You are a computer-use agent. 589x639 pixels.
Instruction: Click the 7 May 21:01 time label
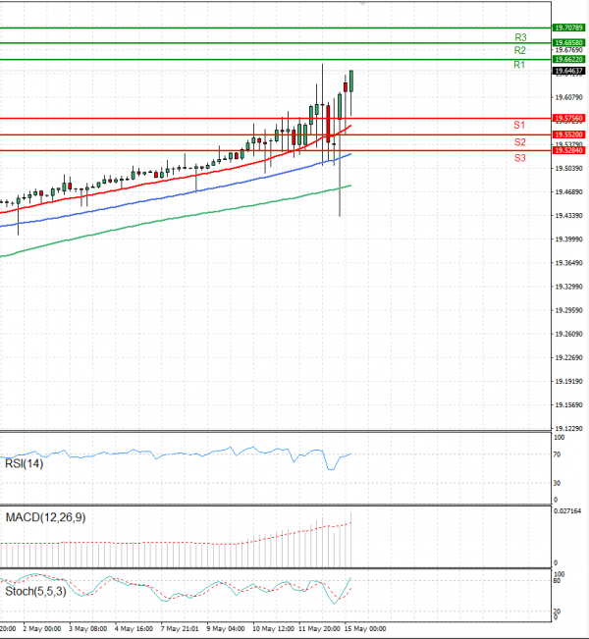point(180,629)
